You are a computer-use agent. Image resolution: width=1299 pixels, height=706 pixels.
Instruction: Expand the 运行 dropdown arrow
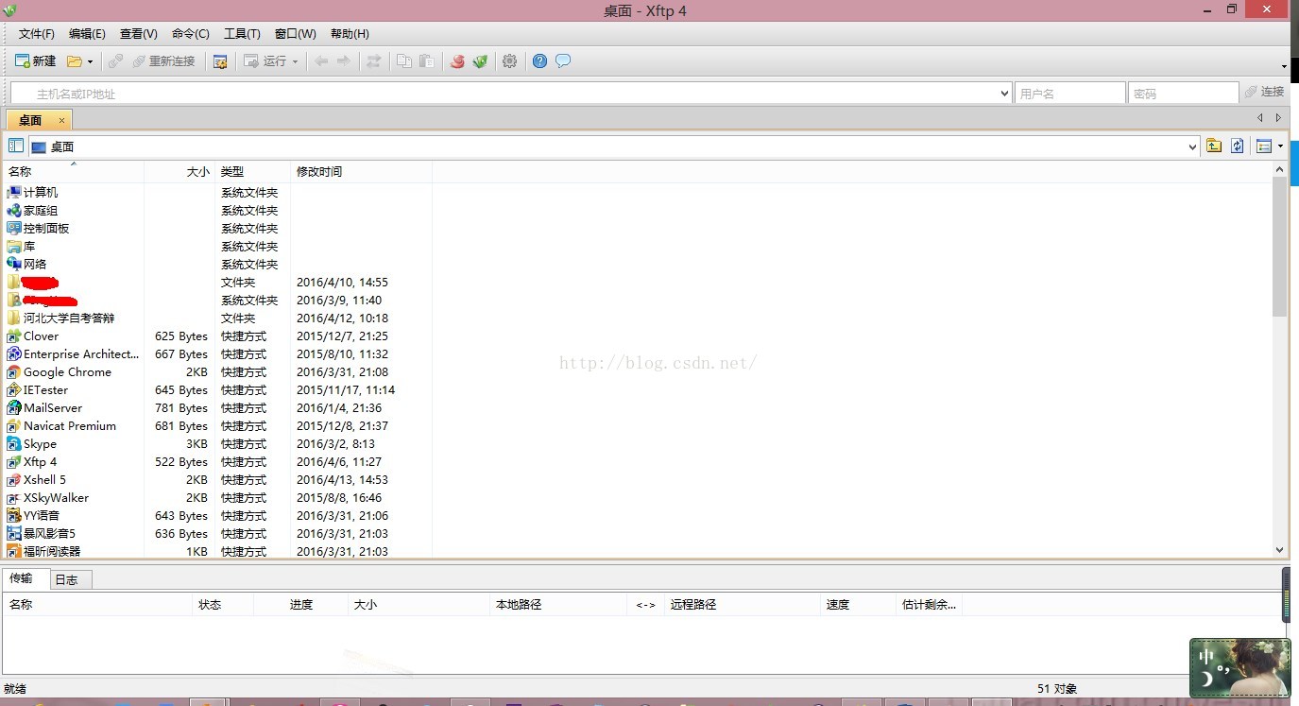pyautogui.click(x=295, y=61)
